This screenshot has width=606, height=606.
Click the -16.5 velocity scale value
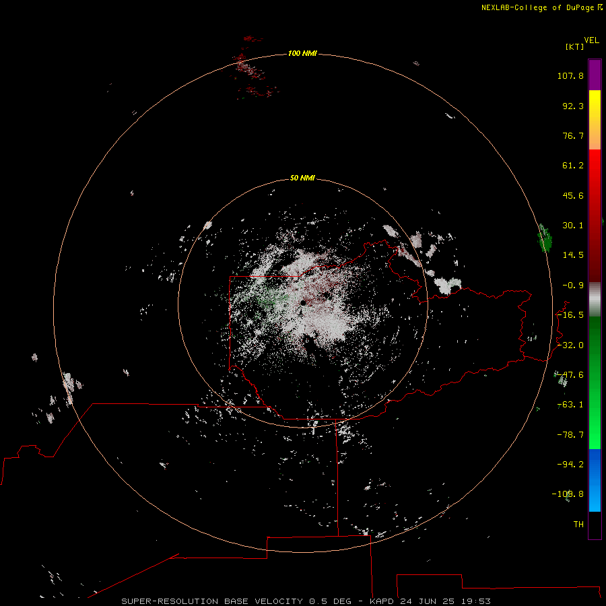click(570, 315)
